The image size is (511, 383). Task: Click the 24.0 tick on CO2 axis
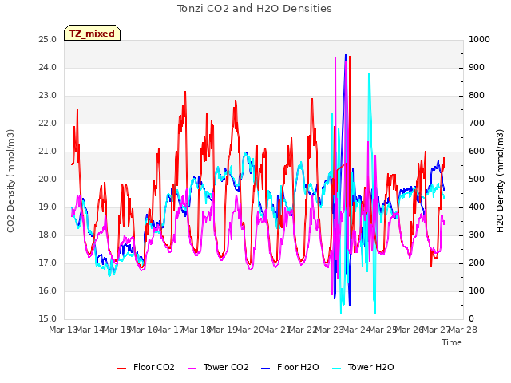(48, 68)
